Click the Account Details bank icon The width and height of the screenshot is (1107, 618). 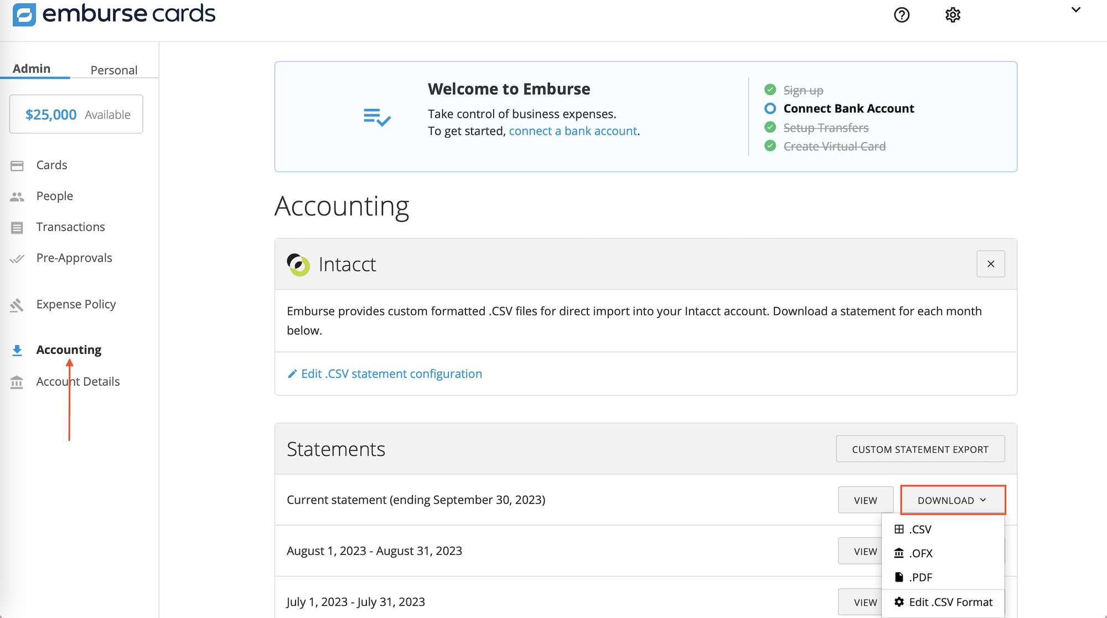[x=17, y=382]
